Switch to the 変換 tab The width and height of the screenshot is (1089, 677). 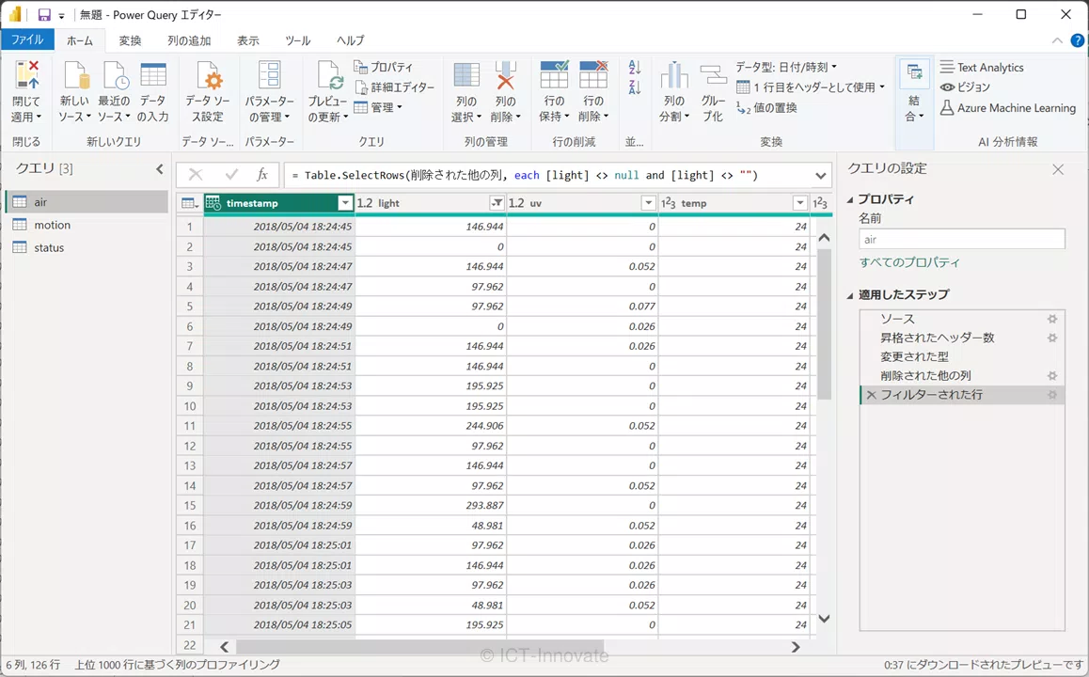tap(130, 40)
